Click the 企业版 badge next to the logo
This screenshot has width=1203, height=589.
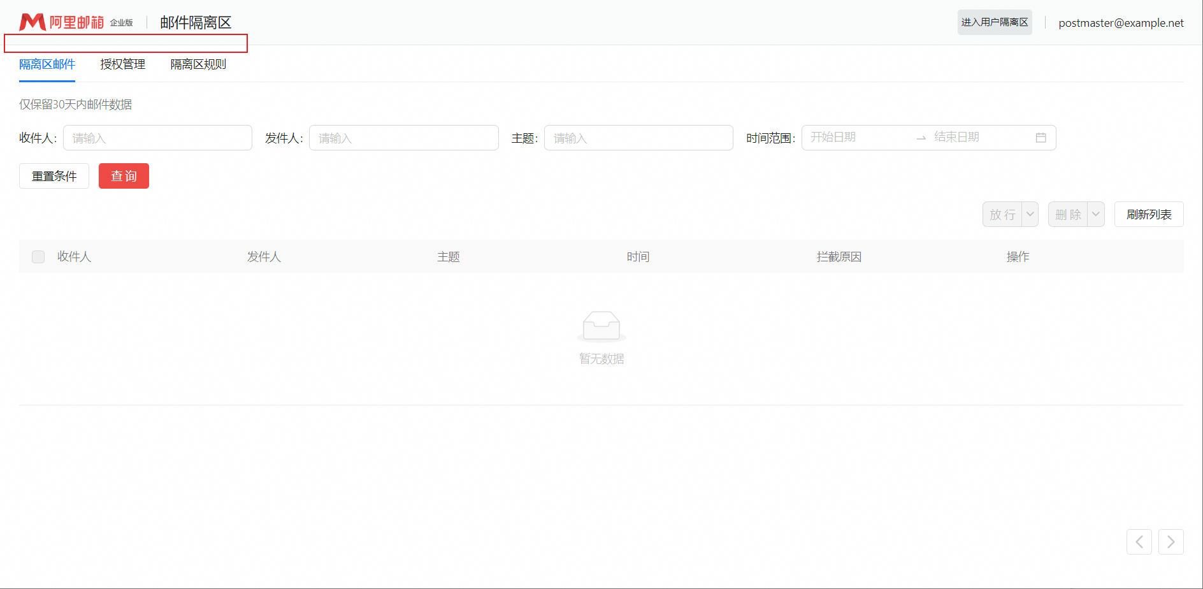121,23
